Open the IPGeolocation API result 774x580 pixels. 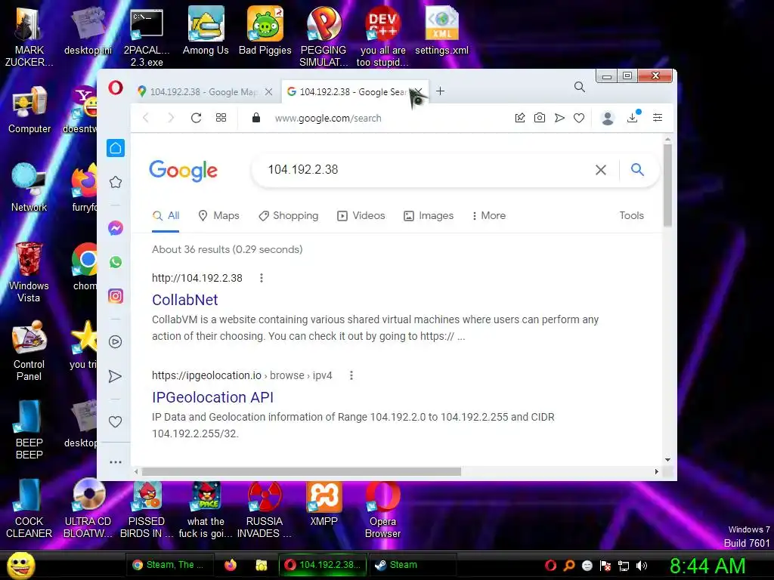(x=212, y=397)
